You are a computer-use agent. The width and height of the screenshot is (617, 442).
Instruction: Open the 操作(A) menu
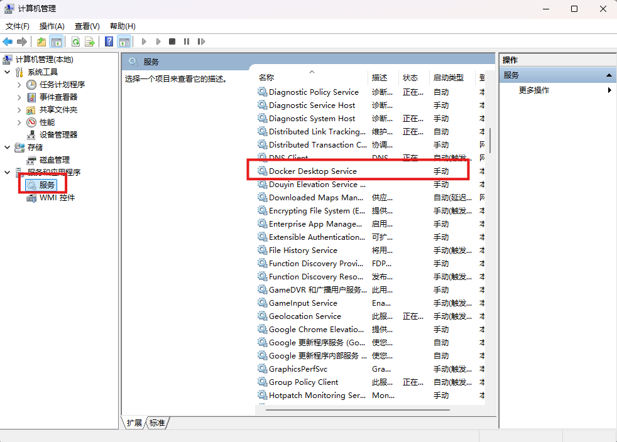coord(52,26)
